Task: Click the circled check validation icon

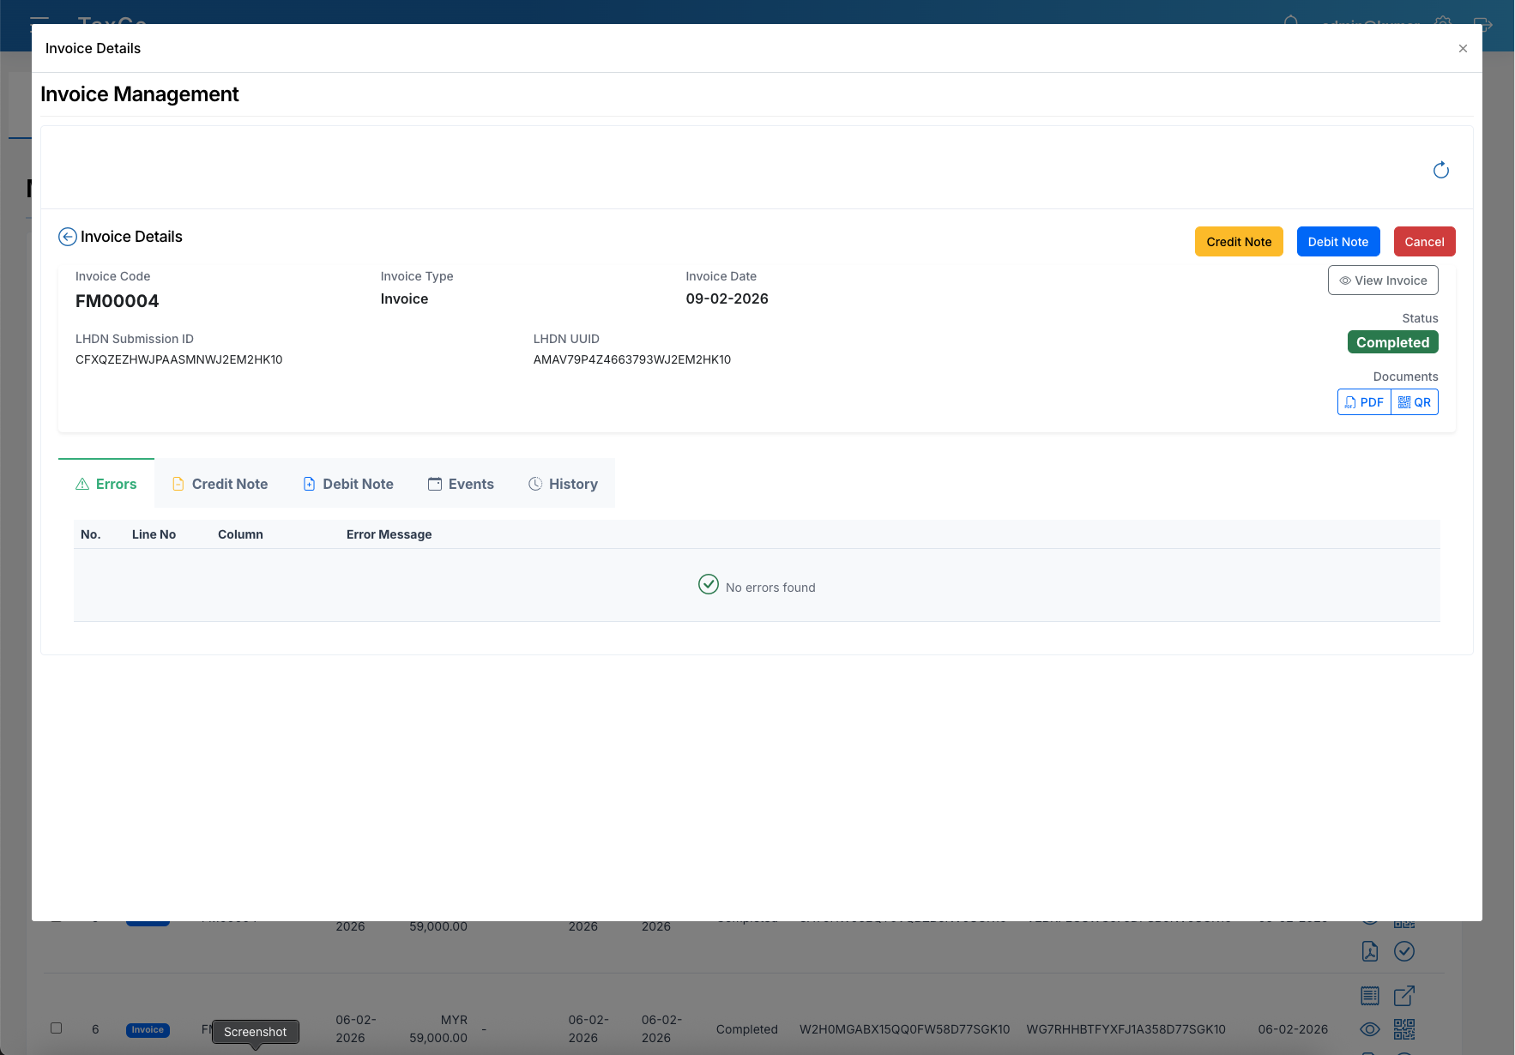Action: click(1405, 951)
